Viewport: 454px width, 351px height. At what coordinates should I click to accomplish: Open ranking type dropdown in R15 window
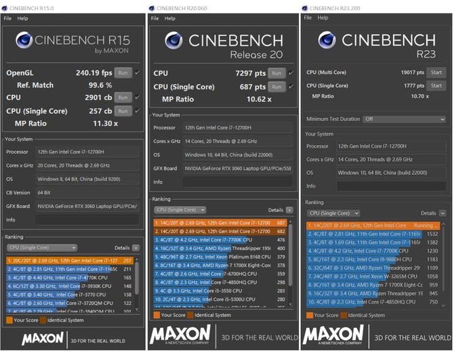coord(42,247)
